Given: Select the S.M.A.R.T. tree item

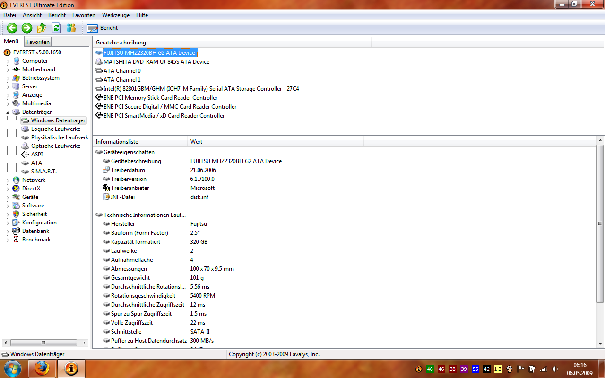Looking at the screenshot, I should [x=43, y=172].
